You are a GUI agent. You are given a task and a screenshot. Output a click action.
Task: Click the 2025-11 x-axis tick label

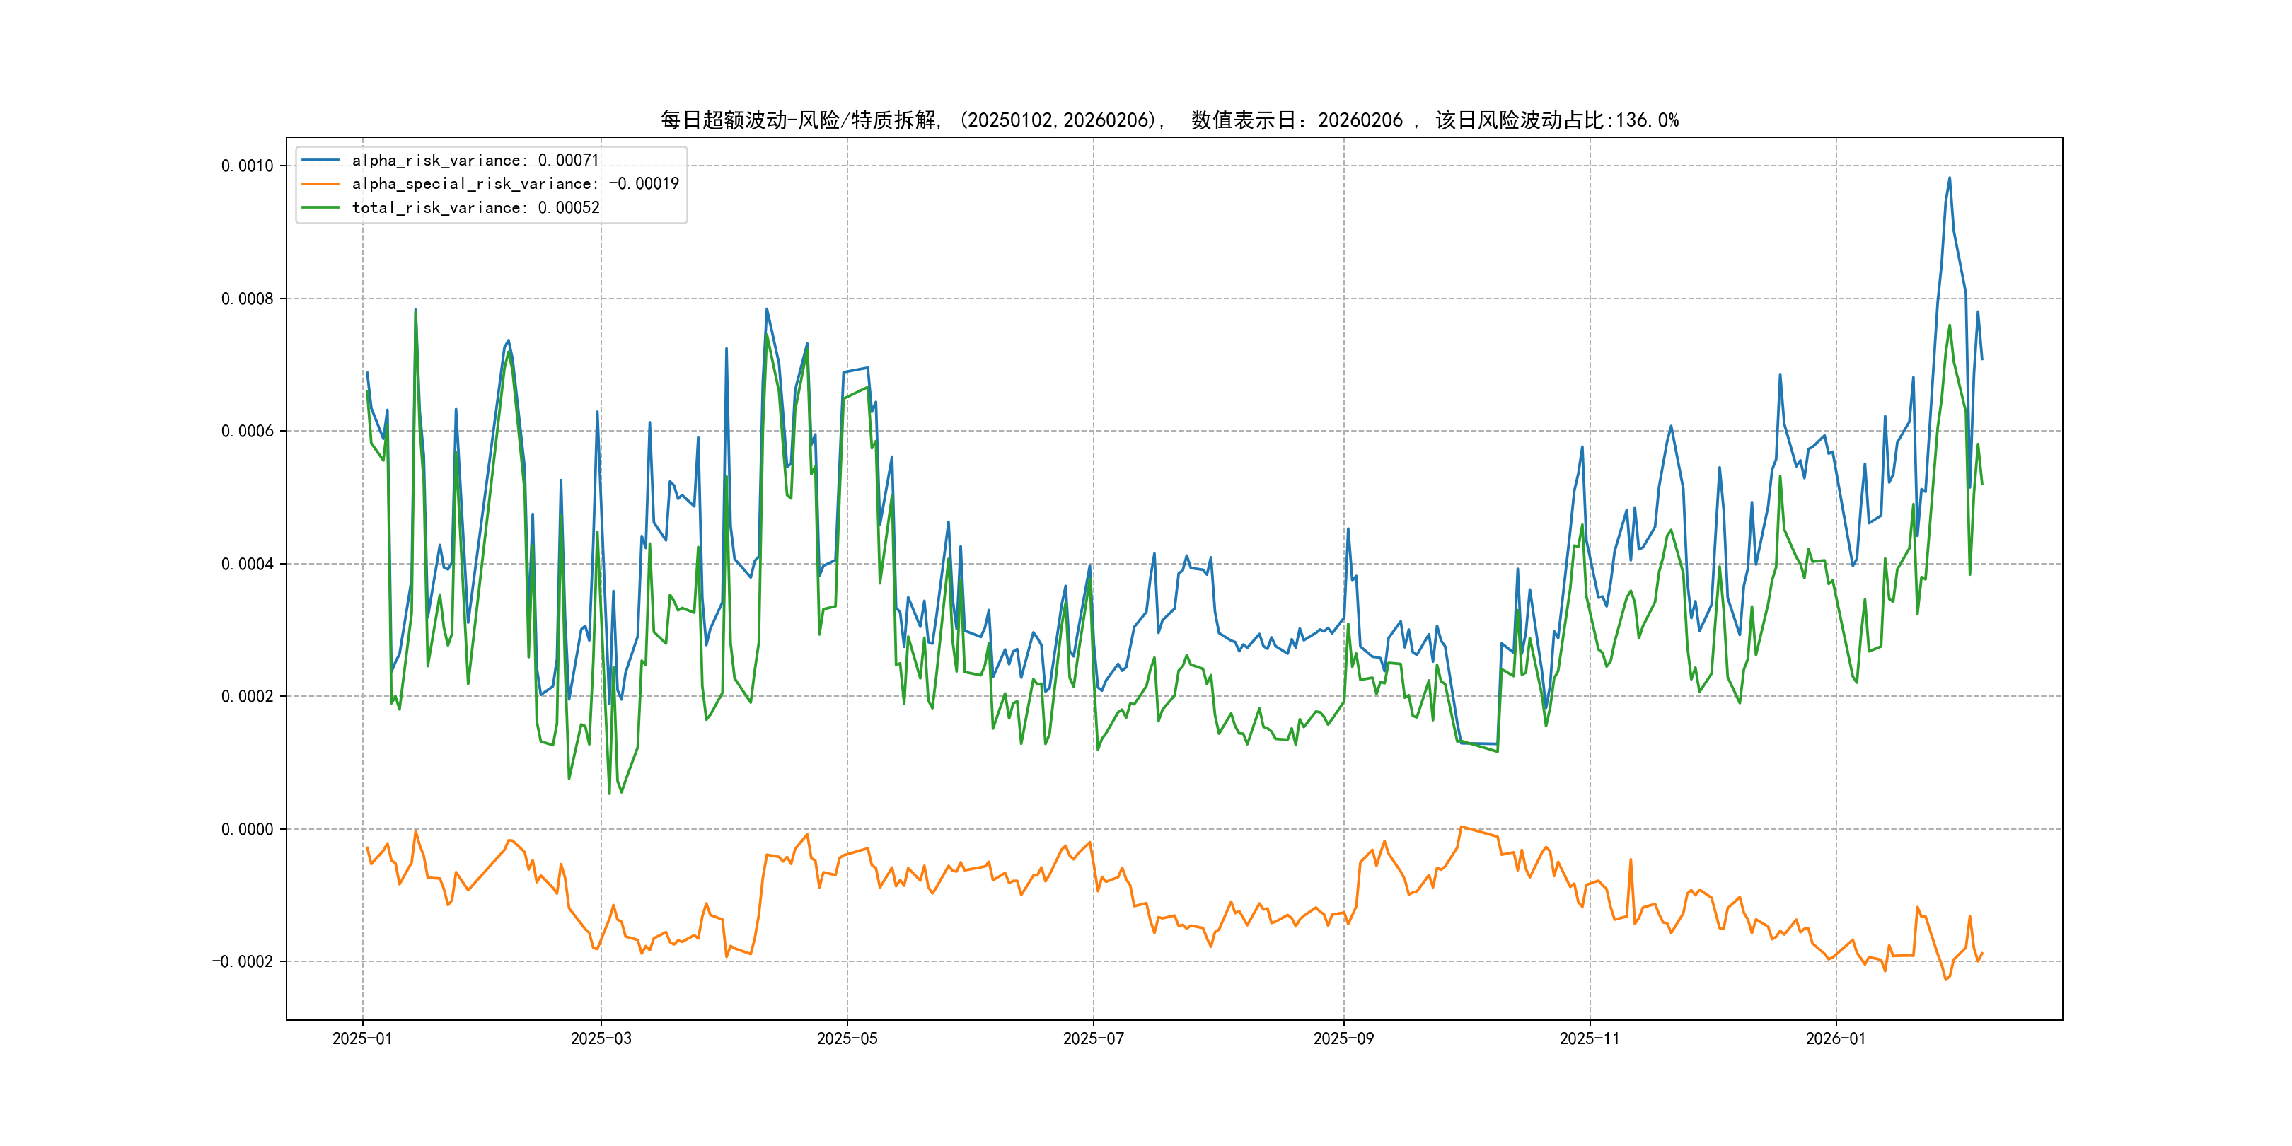[1590, 1038]
